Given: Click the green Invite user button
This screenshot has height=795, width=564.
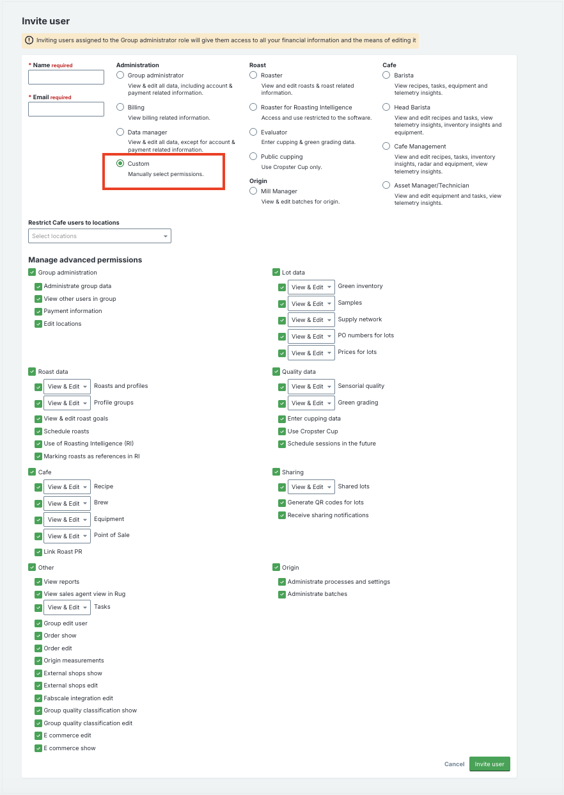Looking at the screenshot, I should click(x=489, y=764).
